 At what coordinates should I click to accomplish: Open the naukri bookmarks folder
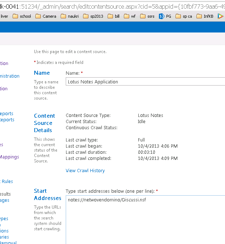pos(70,16)
